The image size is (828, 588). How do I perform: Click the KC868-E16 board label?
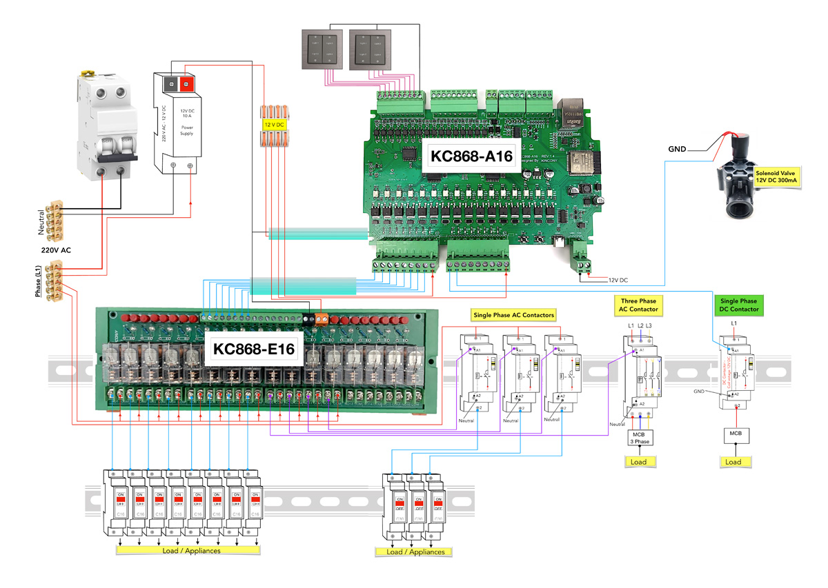(x=254, y=349)
